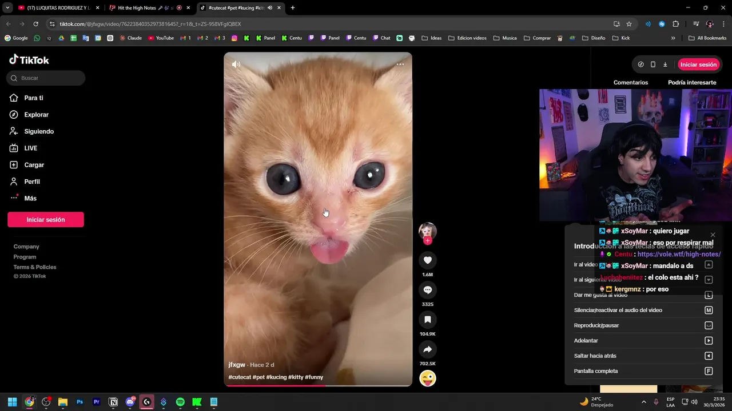
Task: Open Premiere Pro from the taskbar
Action: (x=96, y=402)
